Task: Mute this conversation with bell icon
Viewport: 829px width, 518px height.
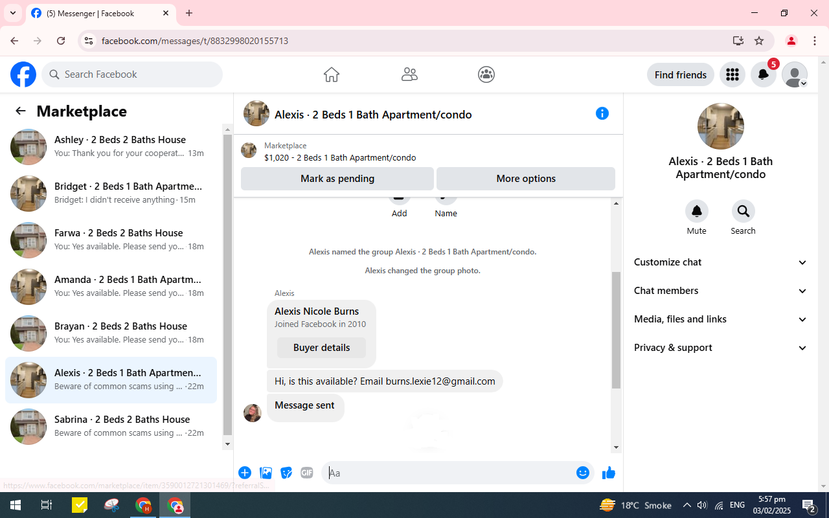Action: [697, 211]
